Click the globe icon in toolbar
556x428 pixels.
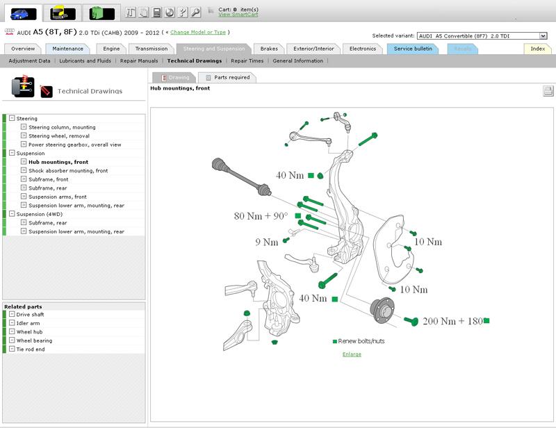(170, 13)
